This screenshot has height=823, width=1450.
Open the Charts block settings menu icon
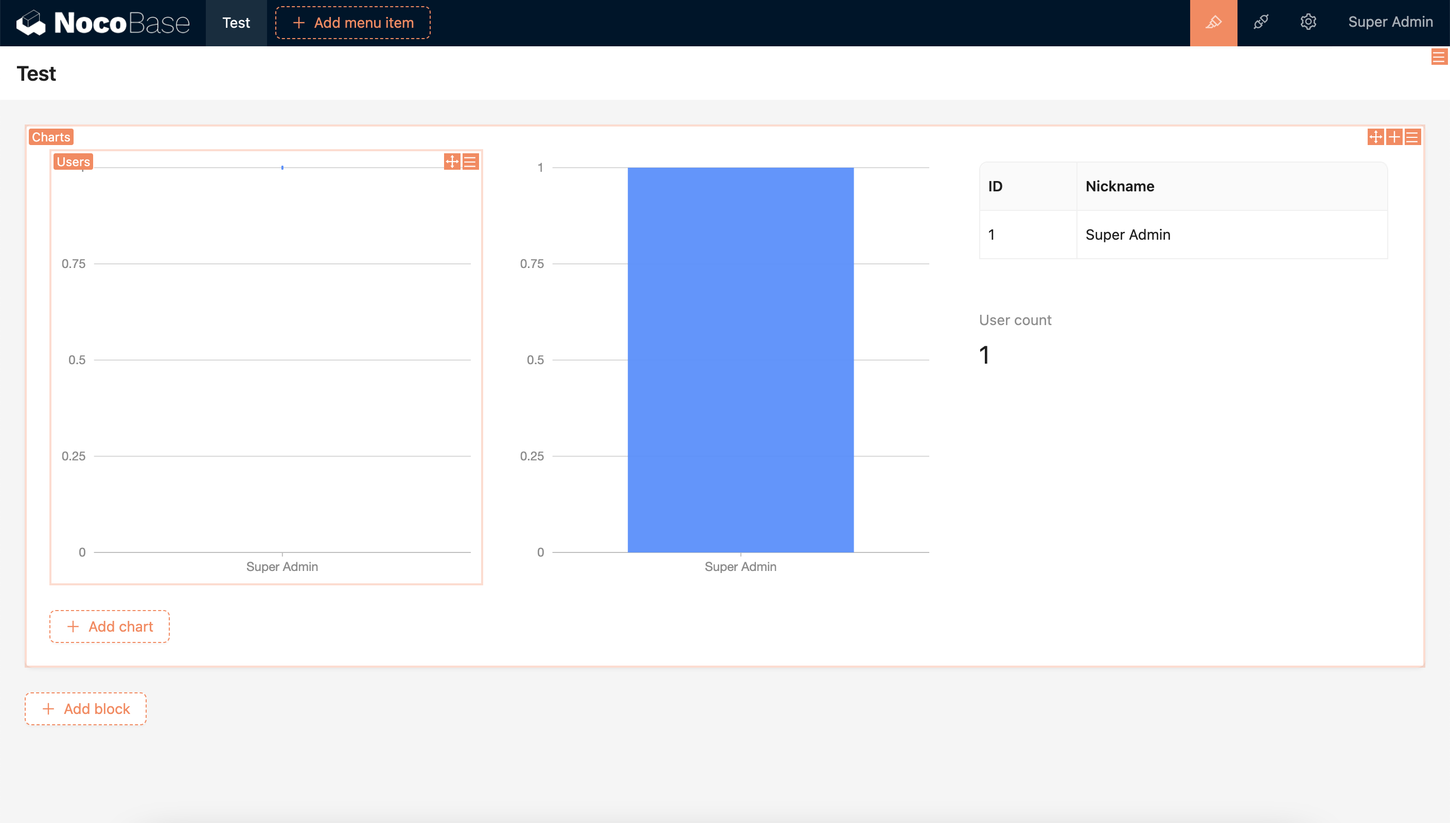(x=1412, y=137)
